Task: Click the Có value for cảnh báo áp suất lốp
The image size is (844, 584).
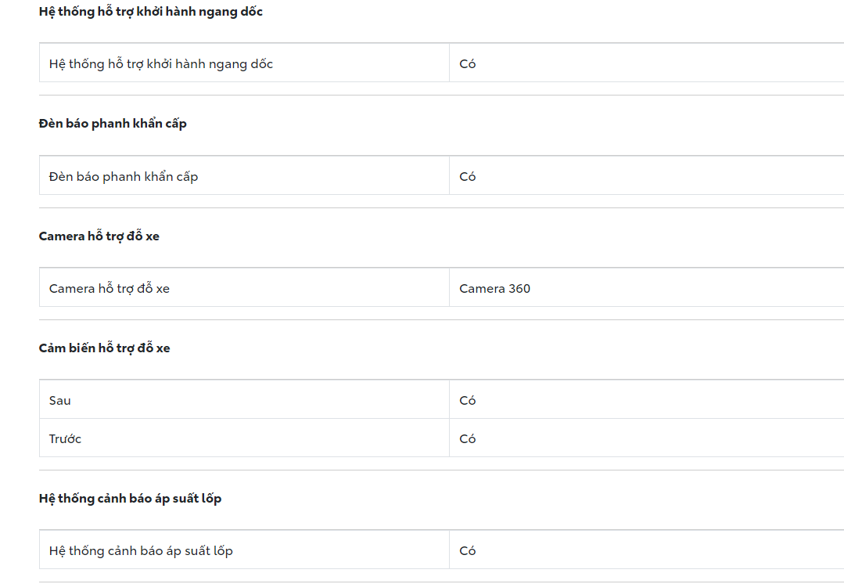Action: point(468,551)
